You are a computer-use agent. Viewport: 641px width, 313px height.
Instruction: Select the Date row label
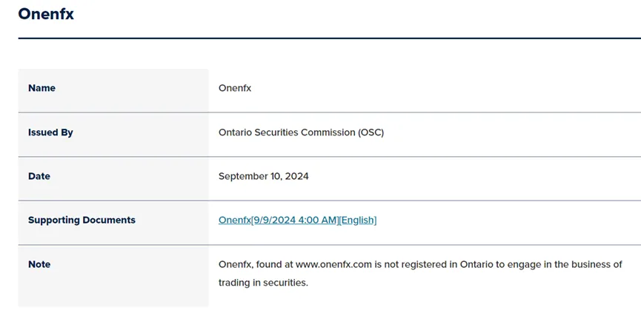click(39, 176)
